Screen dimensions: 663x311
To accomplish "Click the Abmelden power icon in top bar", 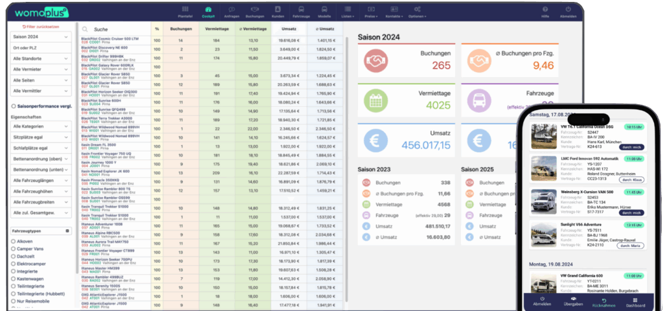I will click(568, 9).
